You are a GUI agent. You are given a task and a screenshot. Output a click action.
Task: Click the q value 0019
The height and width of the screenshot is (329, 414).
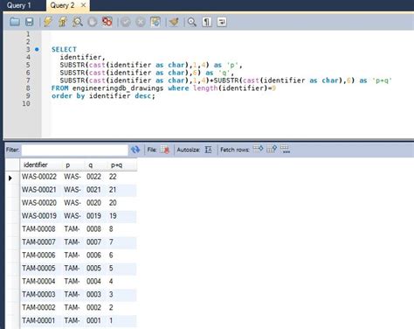93,216
